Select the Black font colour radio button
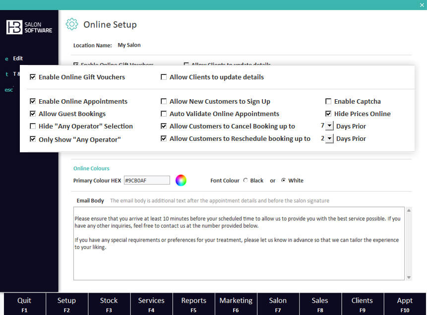The width and height of the screenshot is (427, 315). 245,181
